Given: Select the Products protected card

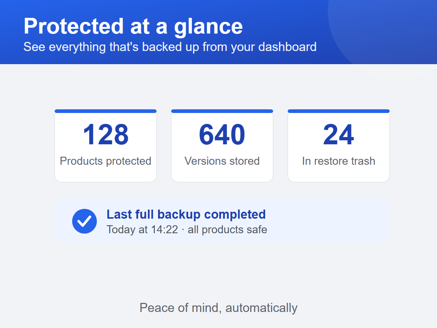Looking at the screenshot, I should [106, 146].
